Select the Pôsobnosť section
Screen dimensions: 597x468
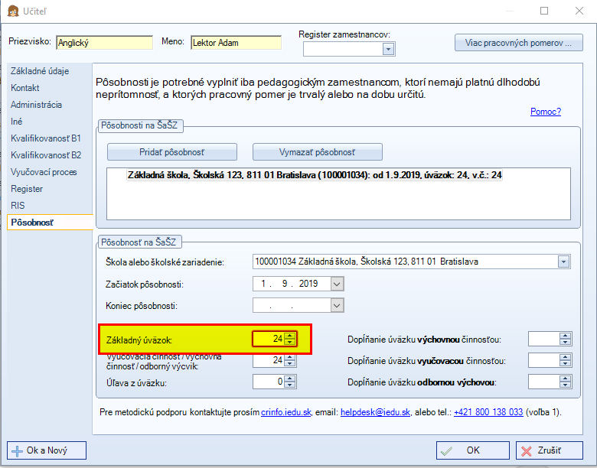click(50, 223)
